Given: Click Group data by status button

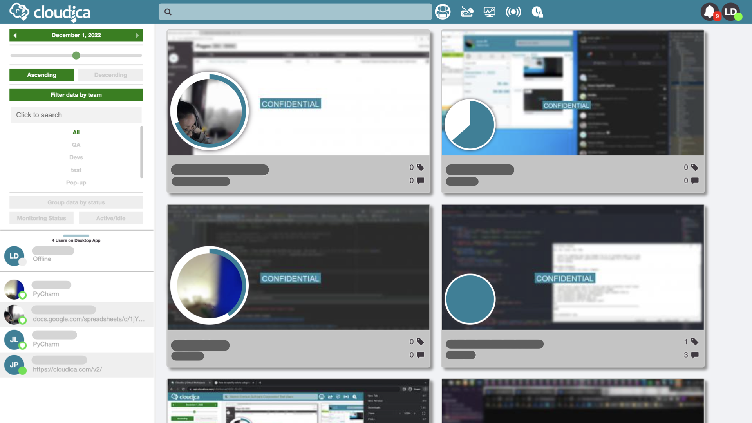Looking at the screenshot, I should coord(76,202).
